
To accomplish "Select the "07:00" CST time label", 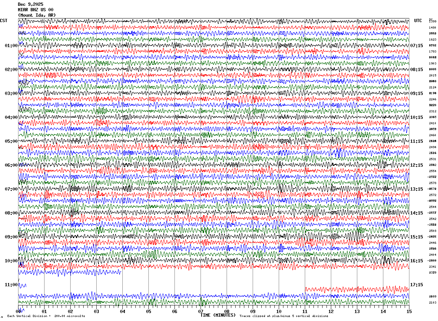I will [11, 189].
